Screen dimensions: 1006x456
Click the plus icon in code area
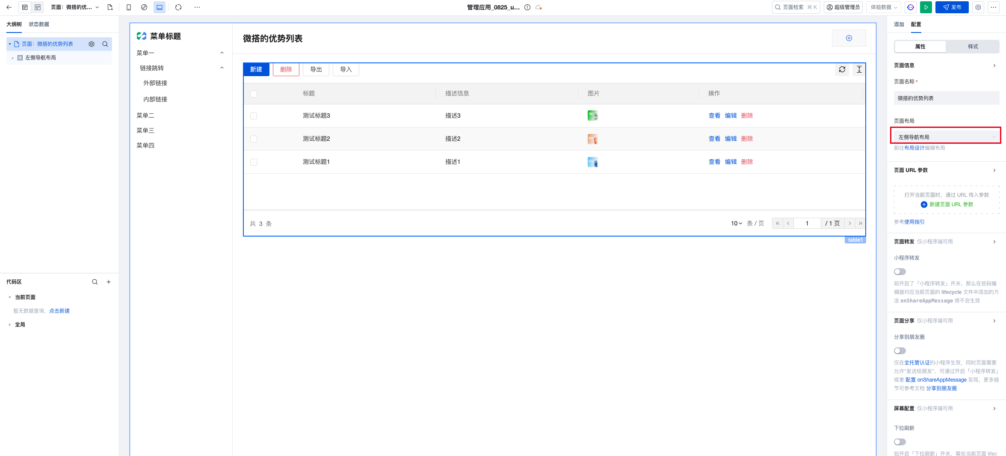(x=109, y=282)
